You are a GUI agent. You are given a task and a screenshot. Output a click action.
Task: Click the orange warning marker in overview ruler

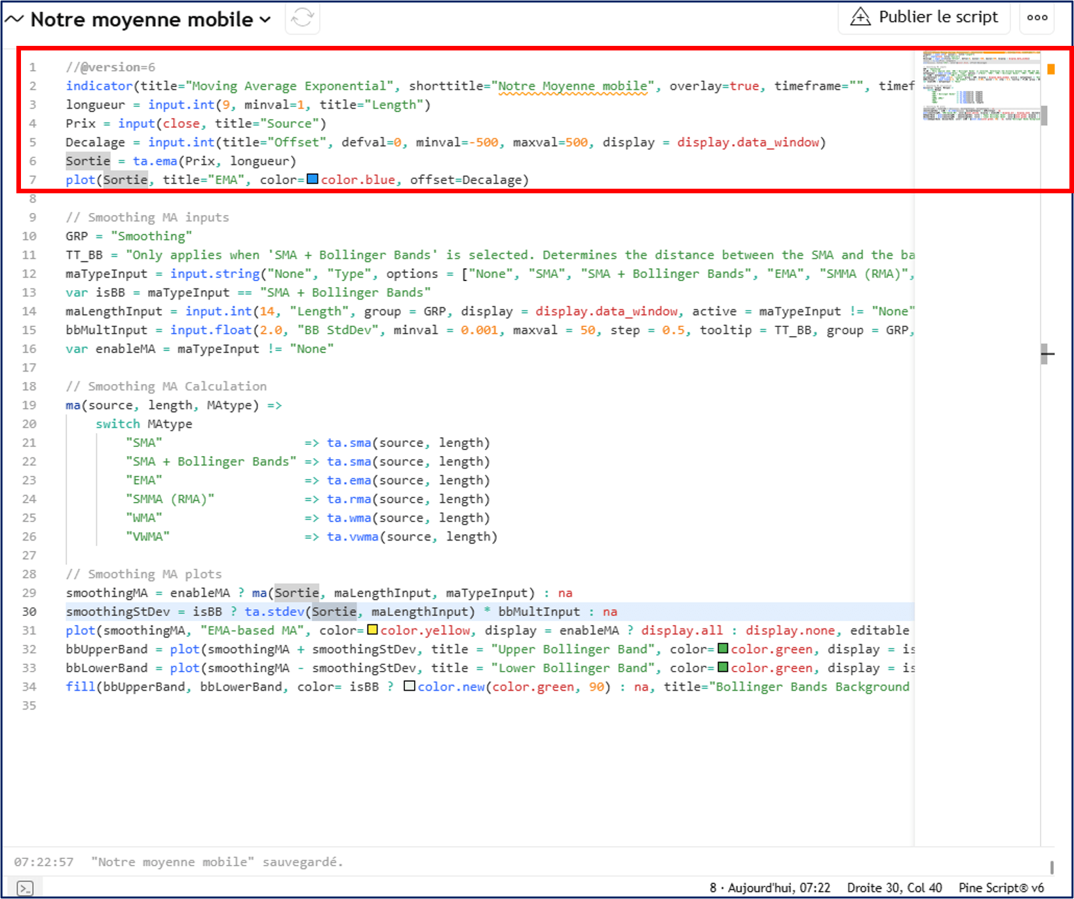1050,69
